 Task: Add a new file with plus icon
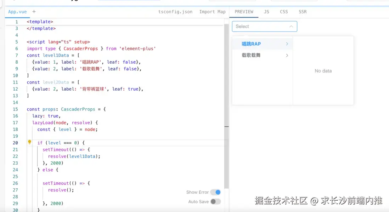pyautogui.click(x=34, y=11)
